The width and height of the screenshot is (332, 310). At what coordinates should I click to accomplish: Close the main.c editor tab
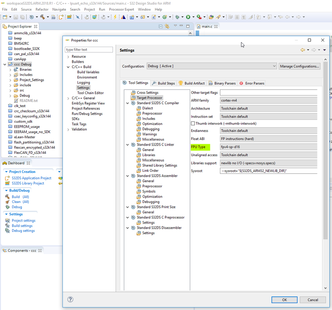coord(216,27)
